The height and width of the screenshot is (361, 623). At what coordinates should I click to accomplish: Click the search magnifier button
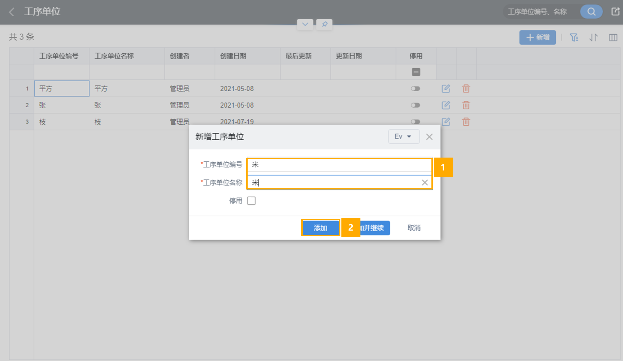click(x=591, y=12)
